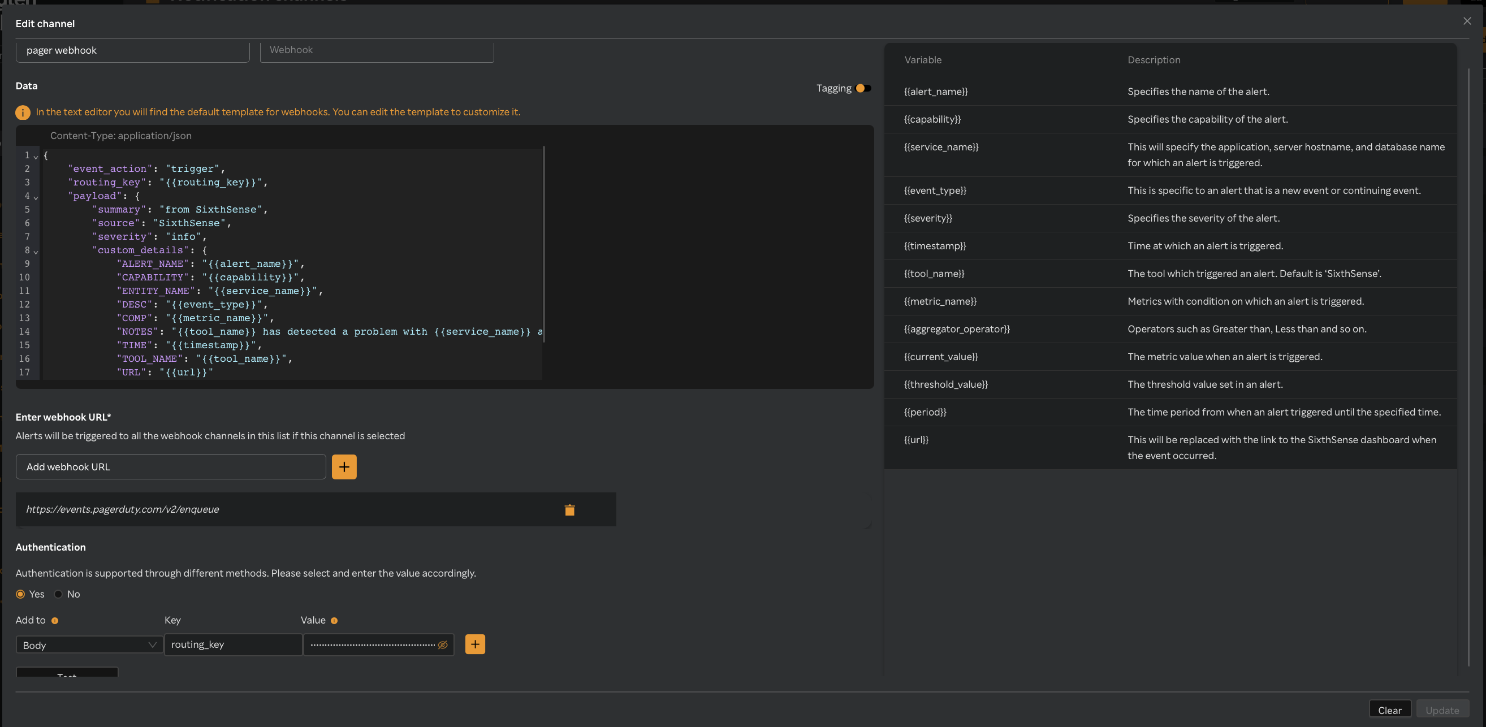Click the Test button

(66, 676)
